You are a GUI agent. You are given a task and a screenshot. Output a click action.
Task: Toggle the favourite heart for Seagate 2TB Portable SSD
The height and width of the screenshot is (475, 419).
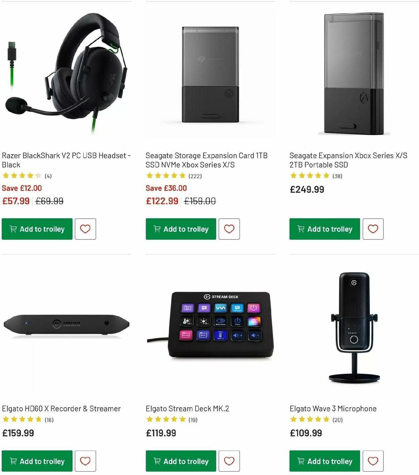pyautogui.click(x=373, y=229)
